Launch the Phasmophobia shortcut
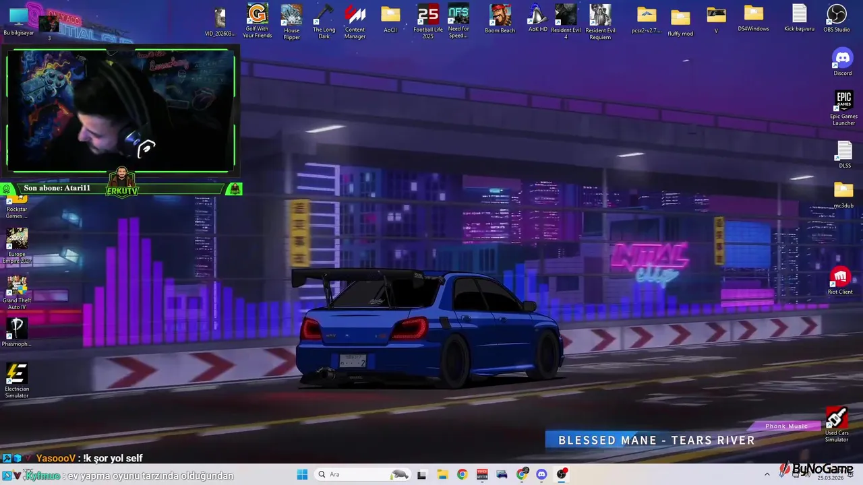This screenshot has width=863, height=485. (x=17, y=332)
